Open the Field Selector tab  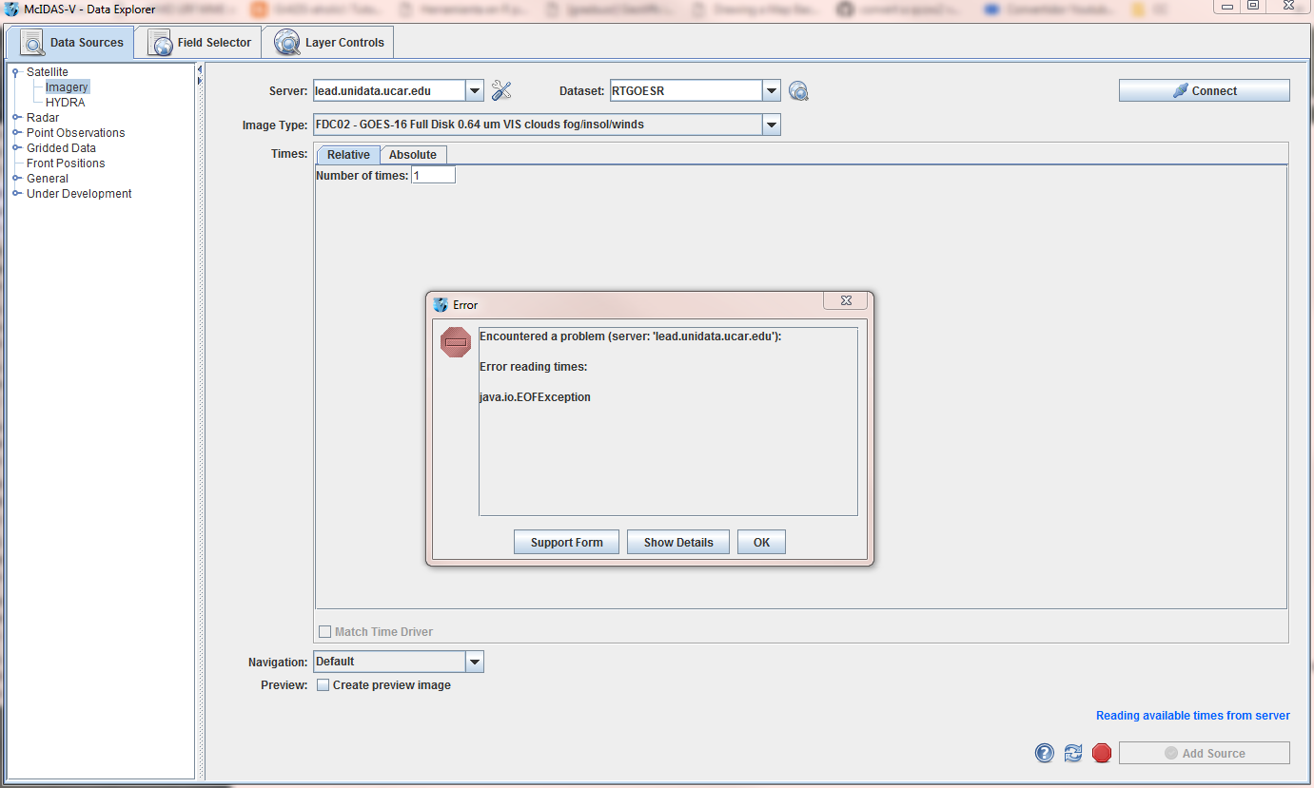click(x=199, y=43)
